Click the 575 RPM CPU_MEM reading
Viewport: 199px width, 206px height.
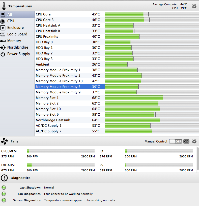click(x=8, y=156)
